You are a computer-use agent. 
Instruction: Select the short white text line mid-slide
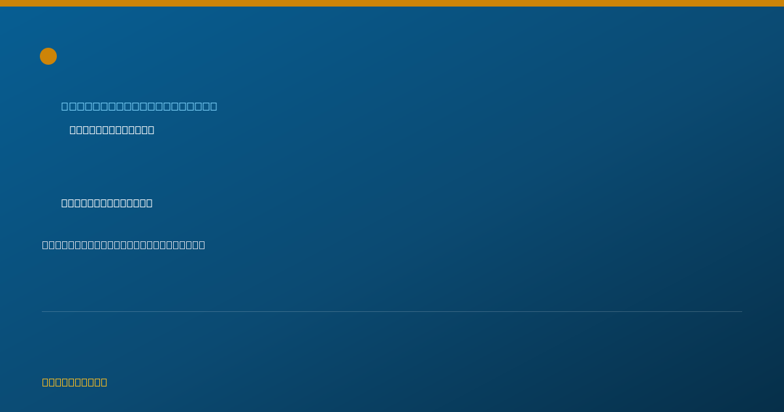(106, 203)
